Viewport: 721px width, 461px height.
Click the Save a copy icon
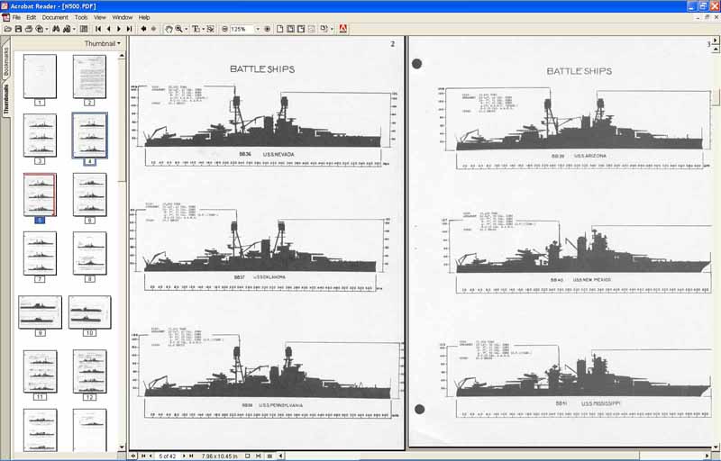click(x=18, y=29)
